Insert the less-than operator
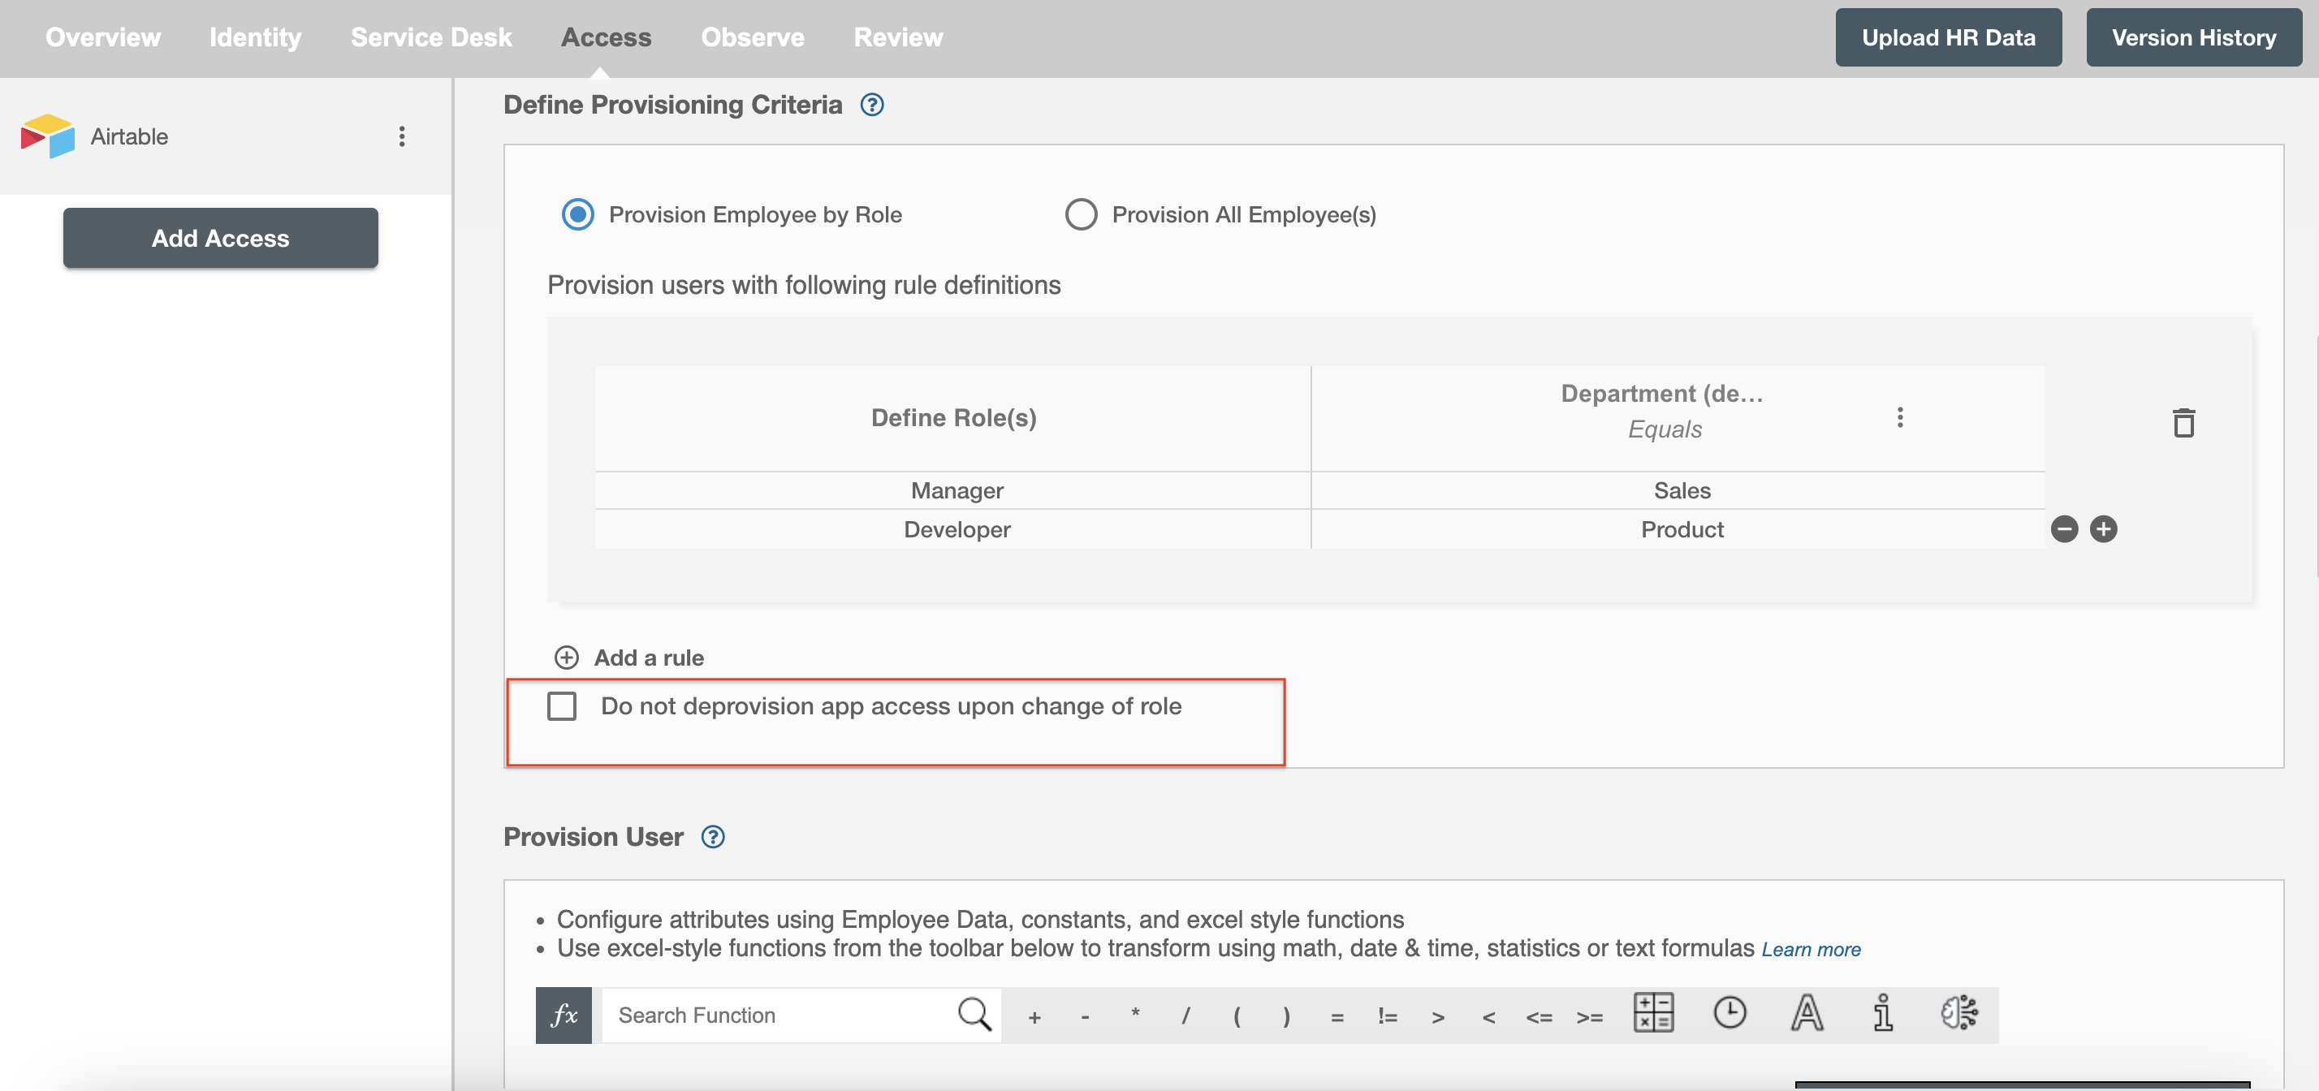The height and width of the screenshot is (1091, 2319). (1488, 1016)
